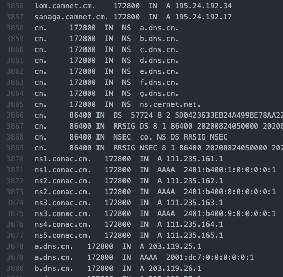Click IP address 195.24.192.34
Image resolution: width=283 pixels, height=277 pixels.
[x=203, y=6]
